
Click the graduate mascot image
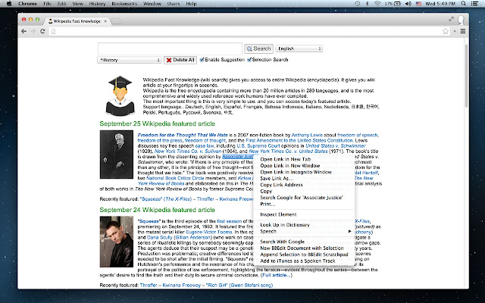tap(120, 96)
